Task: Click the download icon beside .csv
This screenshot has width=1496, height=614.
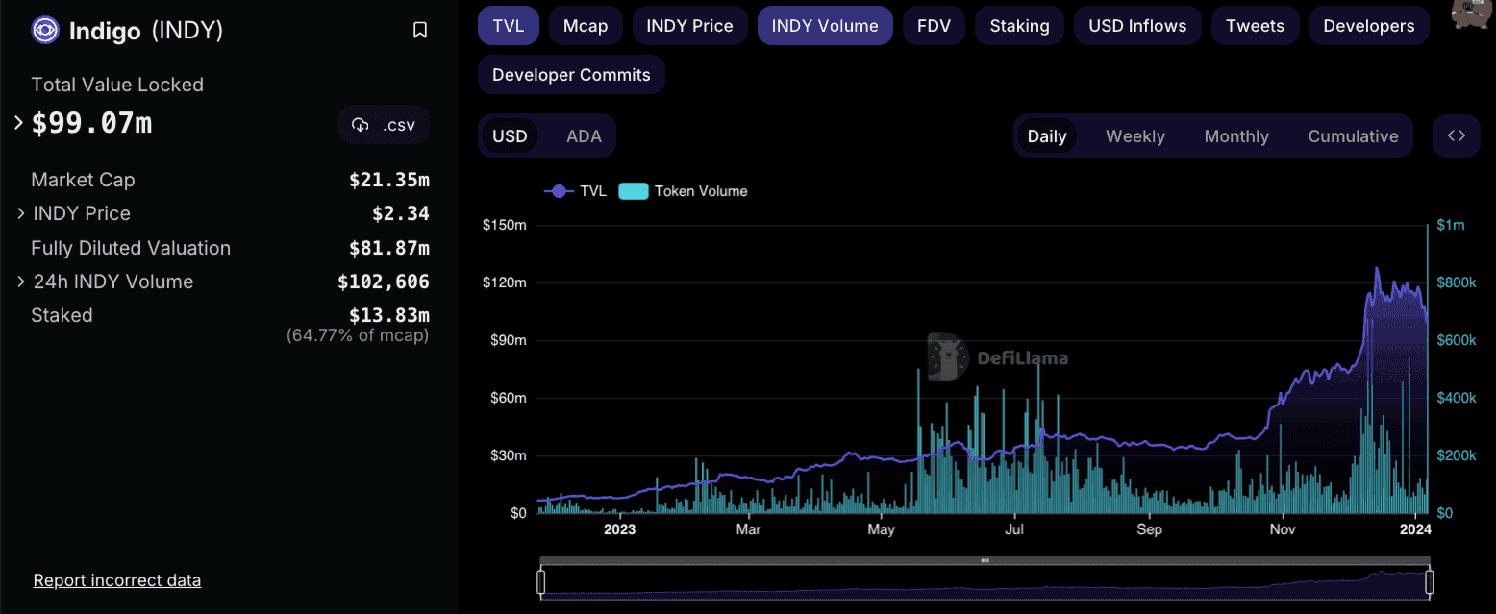Action: 361,125
